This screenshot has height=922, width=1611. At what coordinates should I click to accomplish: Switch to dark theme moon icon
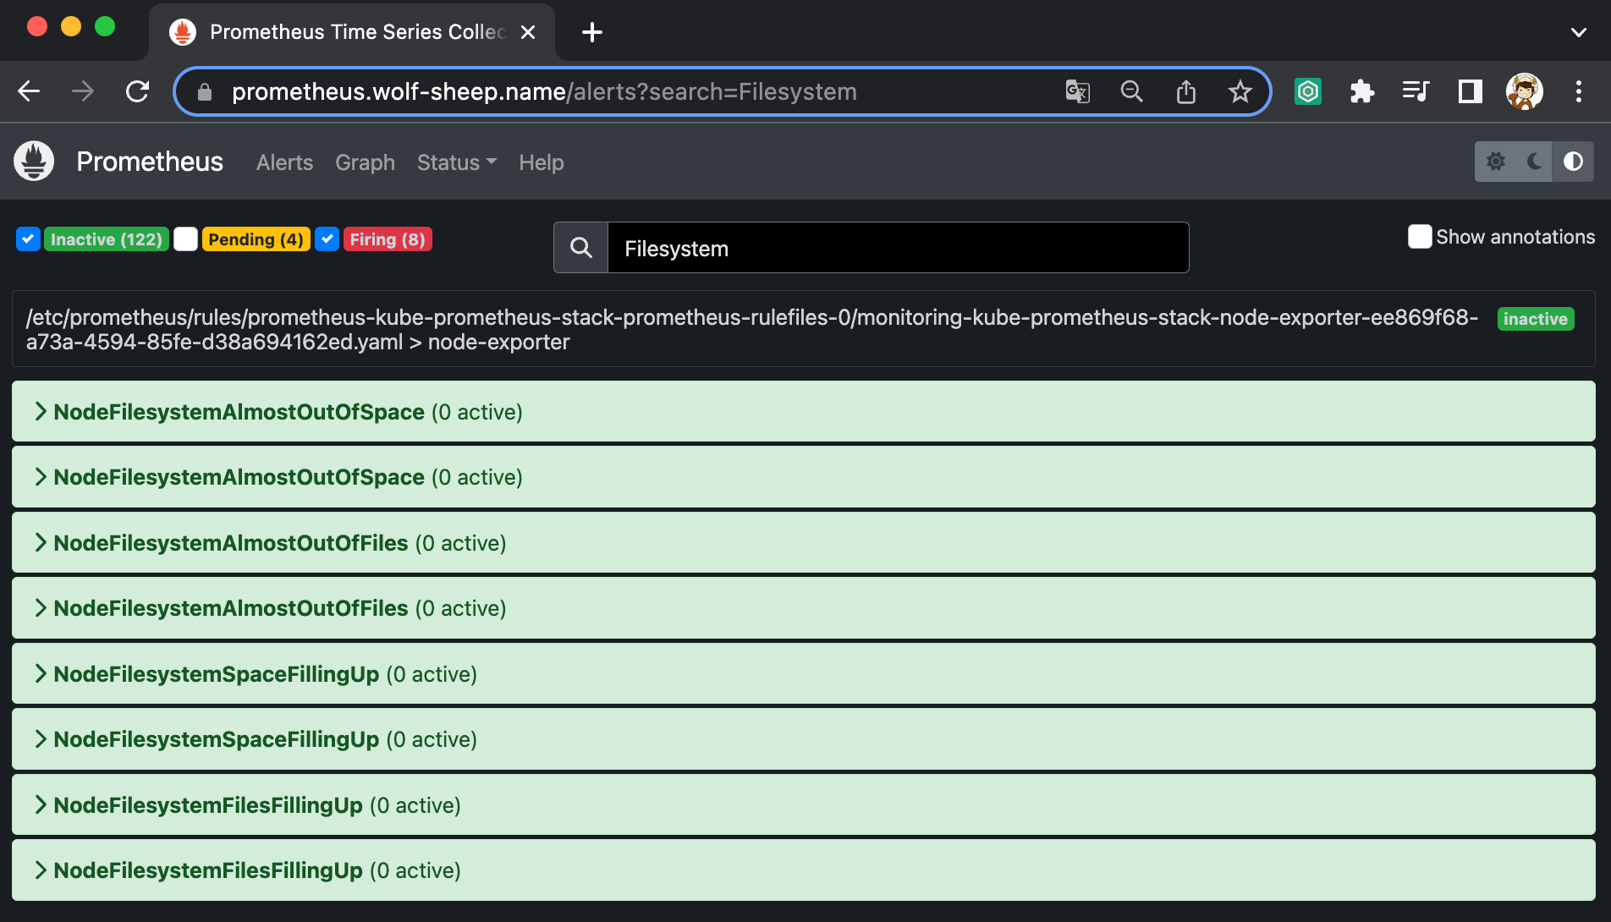[x=1534, y=162]
